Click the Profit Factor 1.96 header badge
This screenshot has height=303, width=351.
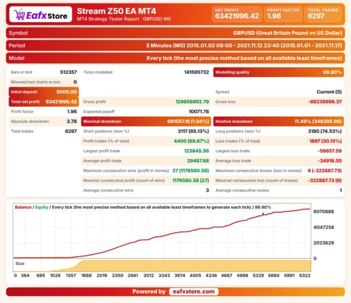[283, 14]
